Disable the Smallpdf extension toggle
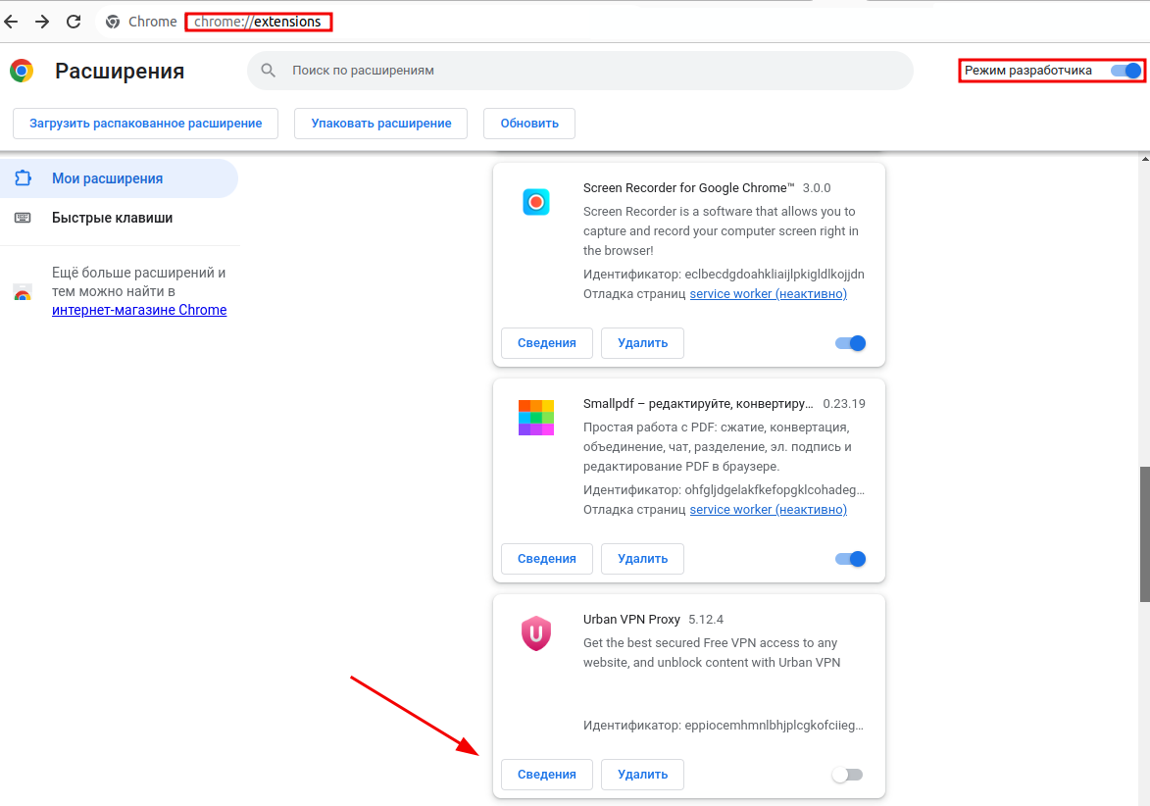1150x806 pixels. pos(850,559)
